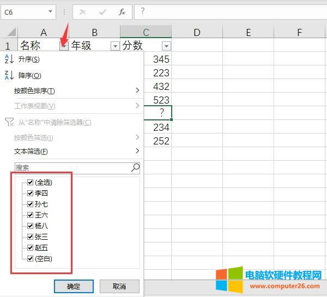Screen dimensions: 327x297
Task: Click cell with value 523
Action: pyautogui.click(x=158, y=100)
